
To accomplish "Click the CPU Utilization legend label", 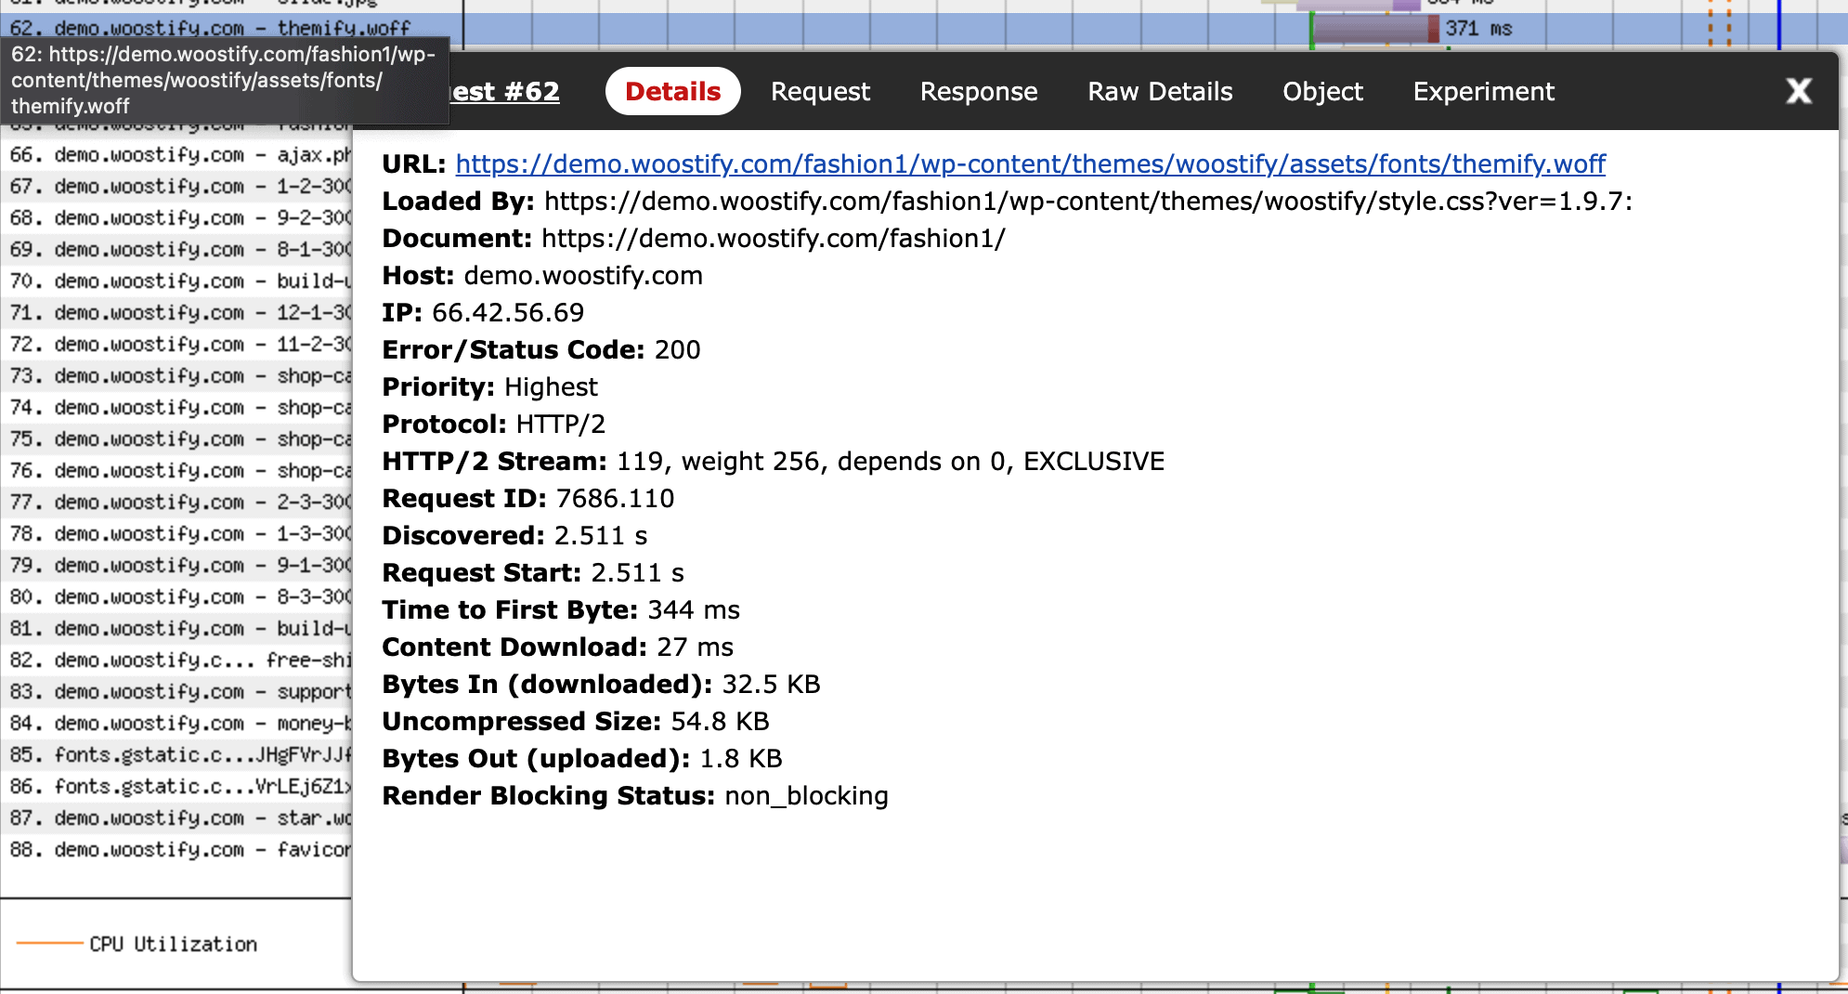I will pos(174,944).
